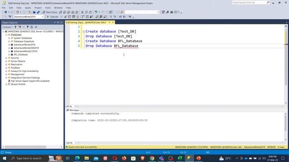Toggle Include Actual Execution Plan icon
The height and width of the screenshot is (162, 289).
[x=83, y=17]
